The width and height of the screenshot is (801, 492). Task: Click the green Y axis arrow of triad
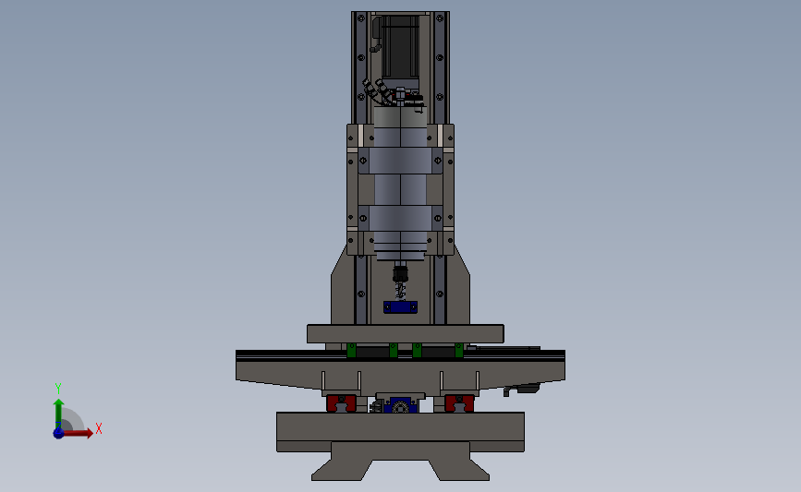tap(59, 414)
